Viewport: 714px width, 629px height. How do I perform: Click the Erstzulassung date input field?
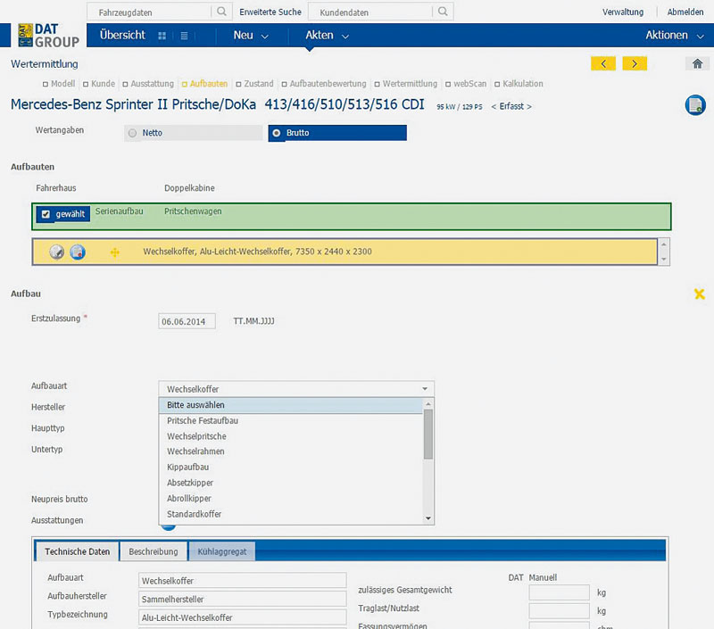point(187,320)
